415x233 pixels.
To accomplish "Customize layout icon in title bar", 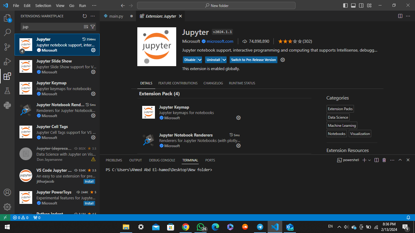I will click(369, 5).
